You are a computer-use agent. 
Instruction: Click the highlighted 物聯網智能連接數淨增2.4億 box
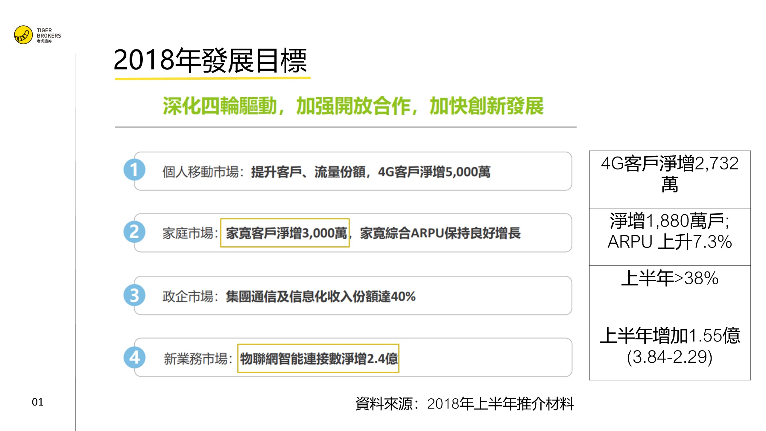[318, 358]
